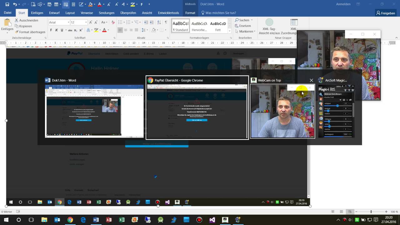Select PayPal Chrome thumbnail in task switcher
Viewport: 400px width, 225px height.
(197, 107)
